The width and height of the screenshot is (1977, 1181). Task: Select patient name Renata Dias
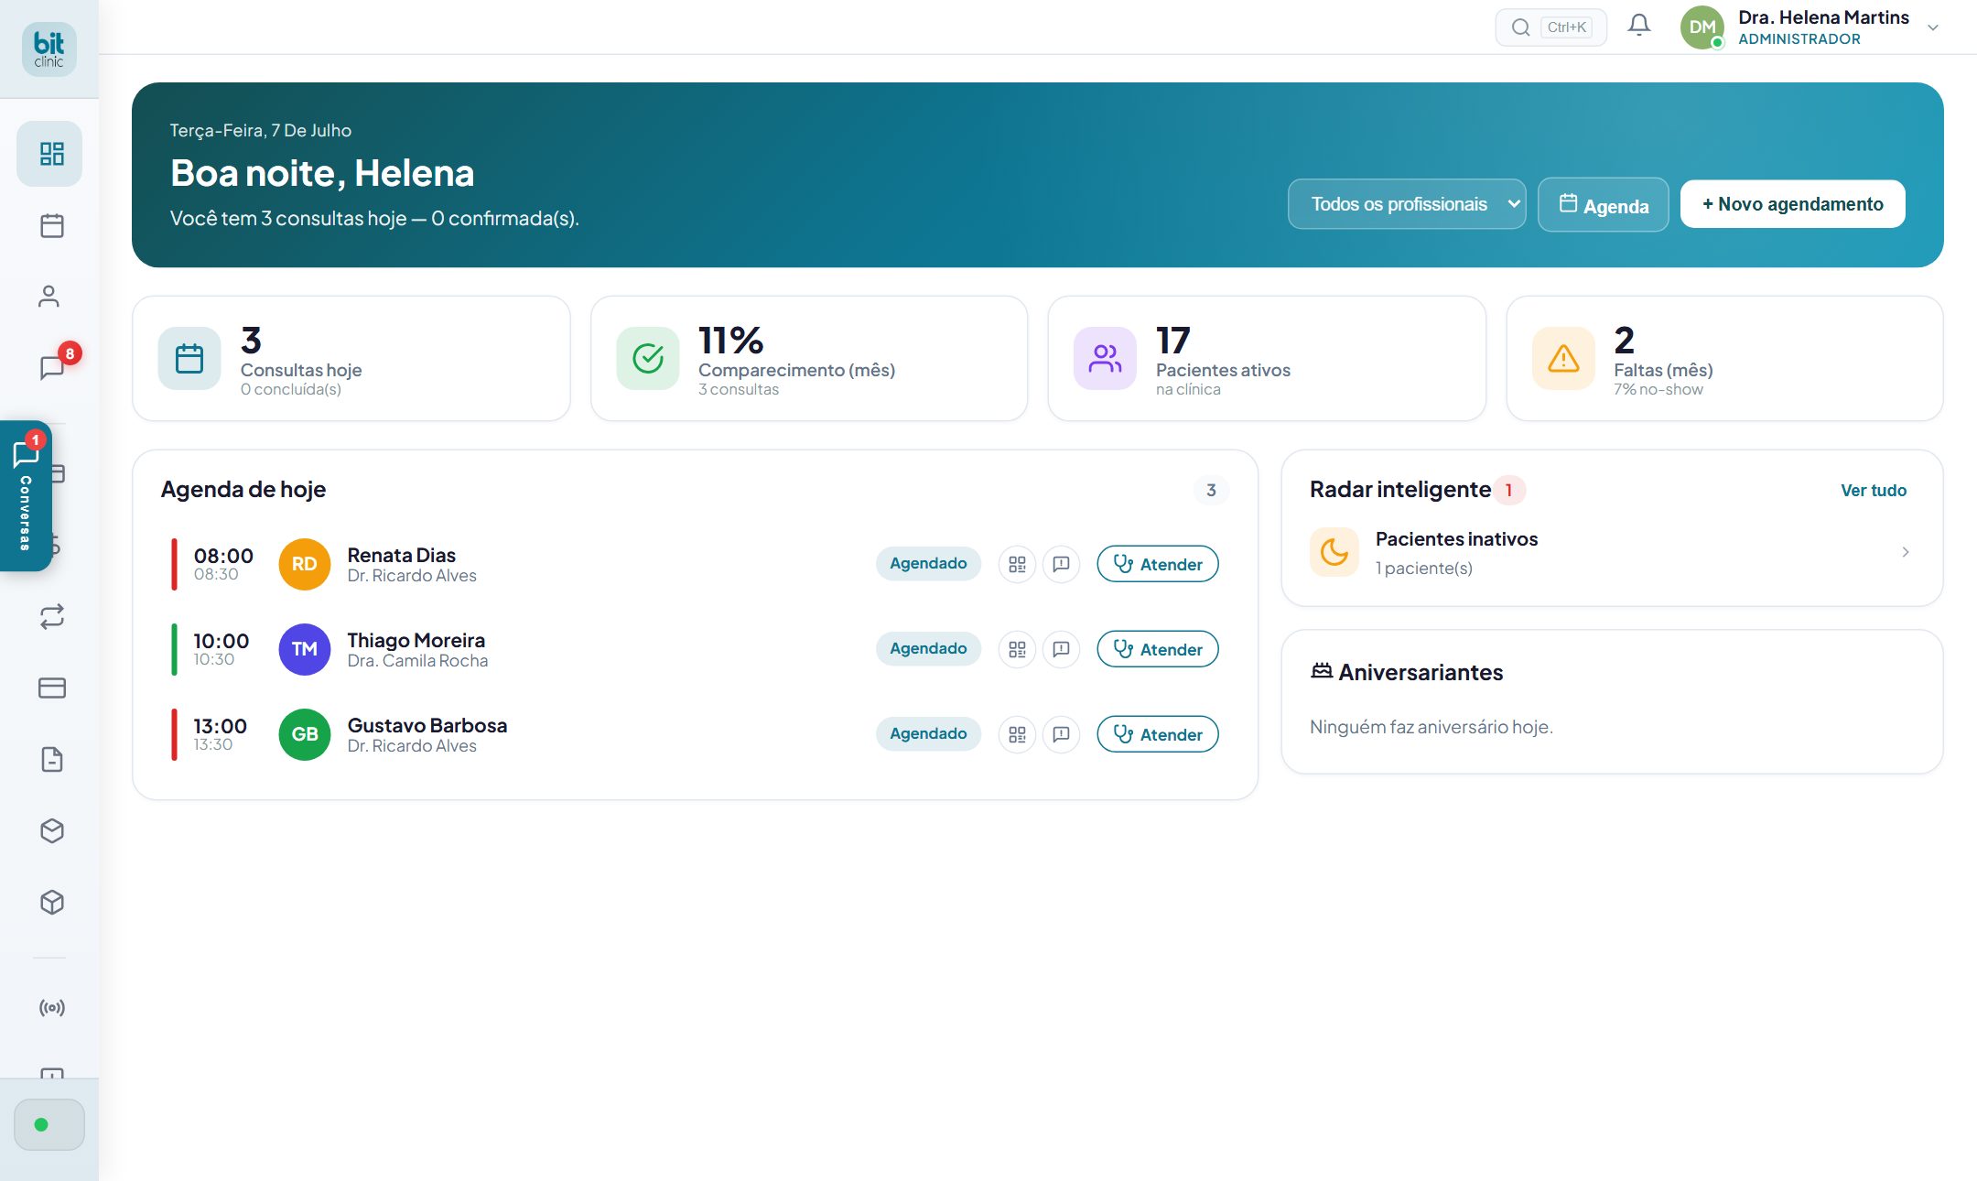click(401, 555)
